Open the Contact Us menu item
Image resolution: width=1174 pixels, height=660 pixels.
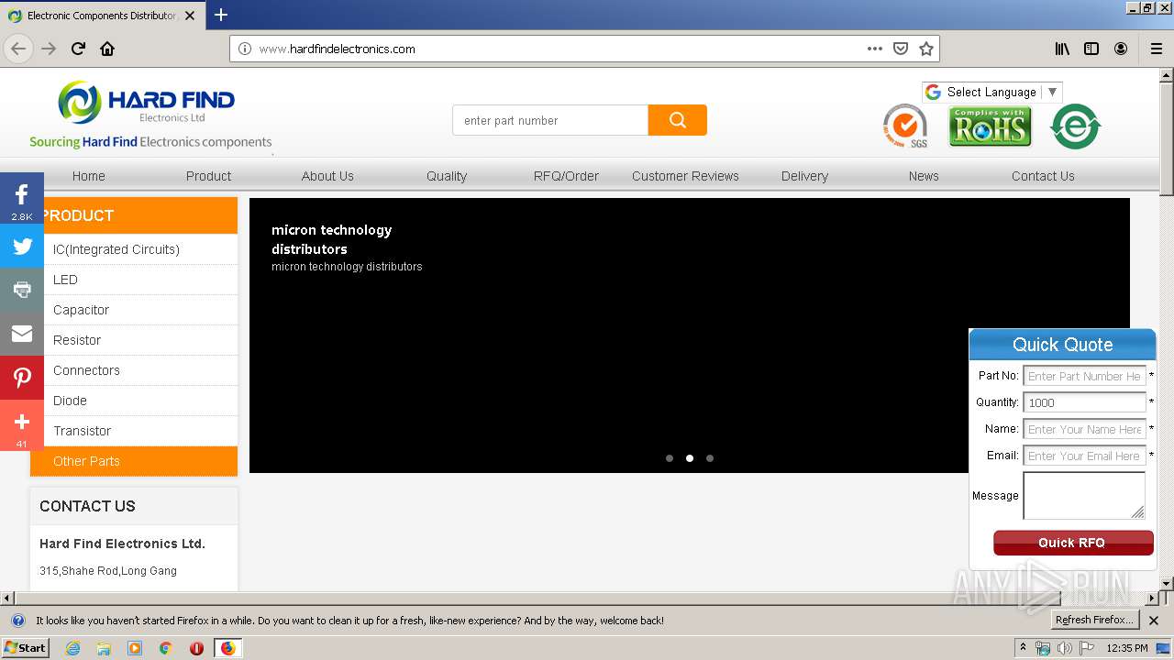tap(1043, 176)
